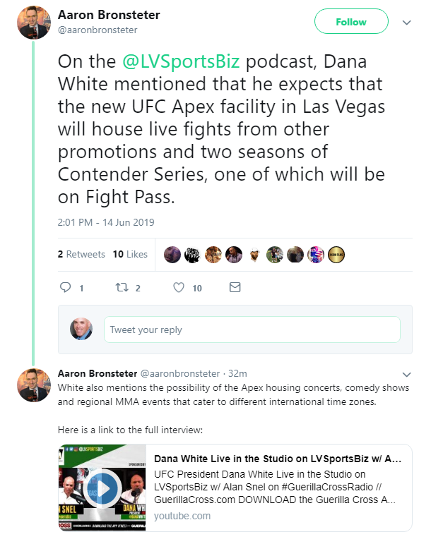
Task: Click the retweet arrows icon
Action: click(122, 287)
